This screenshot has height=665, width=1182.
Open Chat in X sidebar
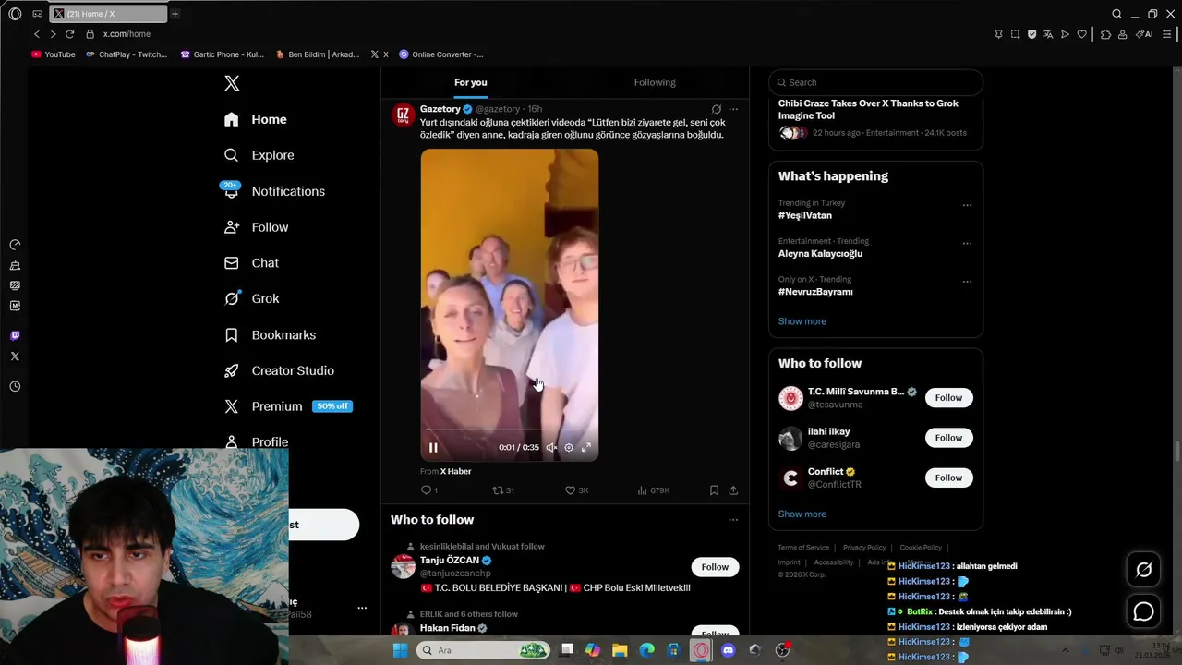(x=251, y=263)
